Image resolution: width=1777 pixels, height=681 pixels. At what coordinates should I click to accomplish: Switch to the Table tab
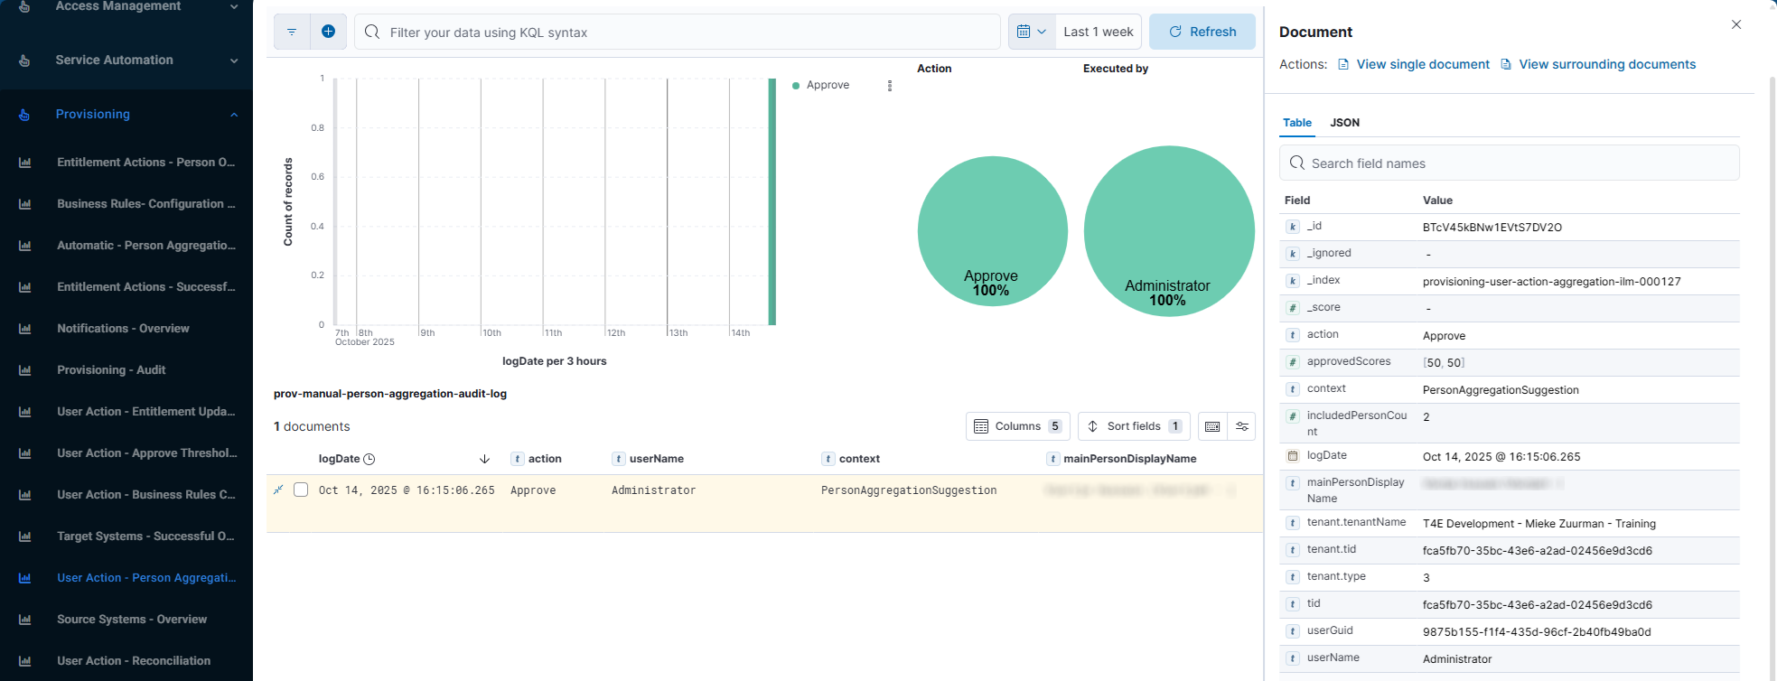pos(1297,123)
